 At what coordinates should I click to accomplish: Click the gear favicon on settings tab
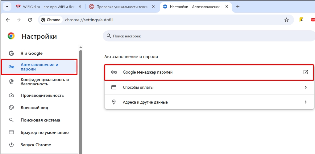click(x=165, y=6)
